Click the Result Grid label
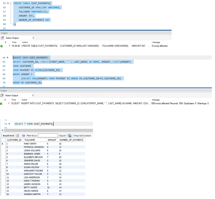 (8, 136)
